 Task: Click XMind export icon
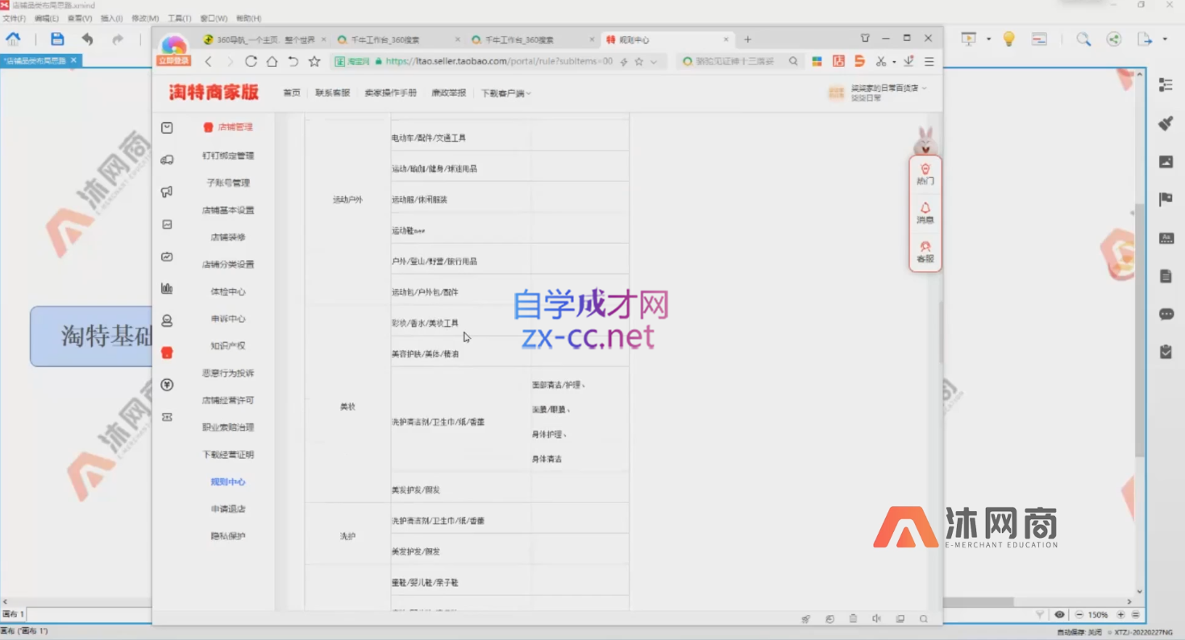click(1145, 39)
